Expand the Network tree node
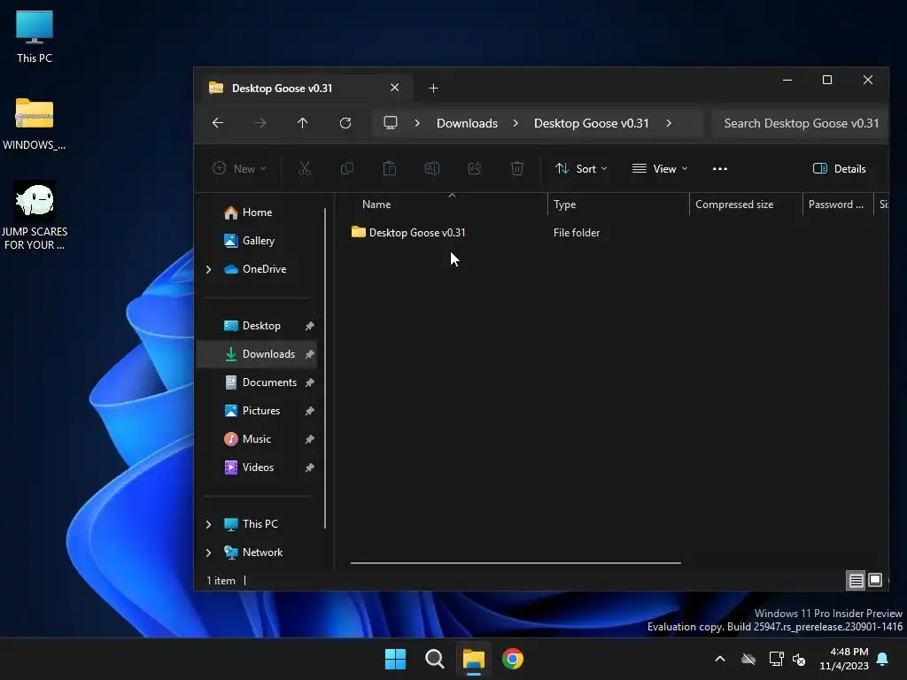 (208, 552)
